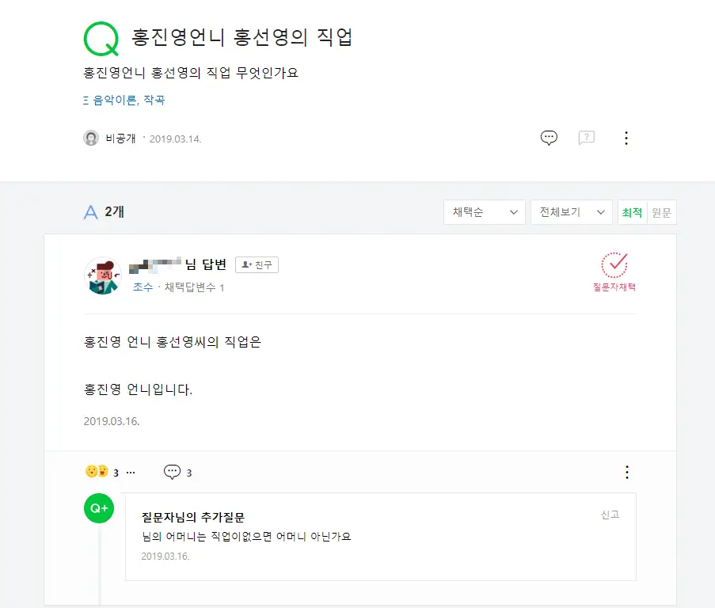
Task: Click the emoji reactions on the answer
Action: coord(96,471)
